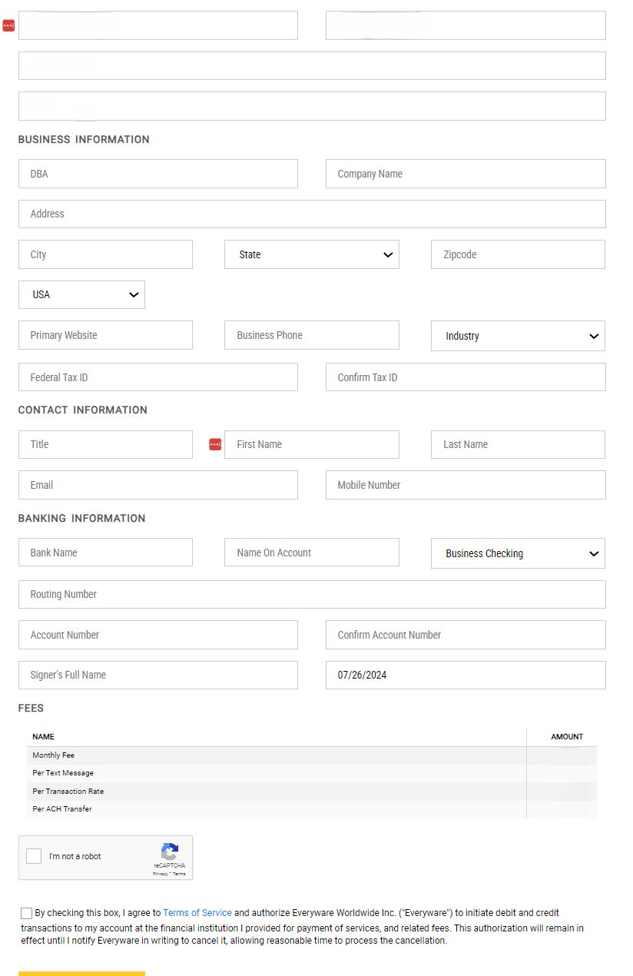633x976 pixels.
Task: Tick the Terms of Service agreement checkbox
Action: pos(27,913)
